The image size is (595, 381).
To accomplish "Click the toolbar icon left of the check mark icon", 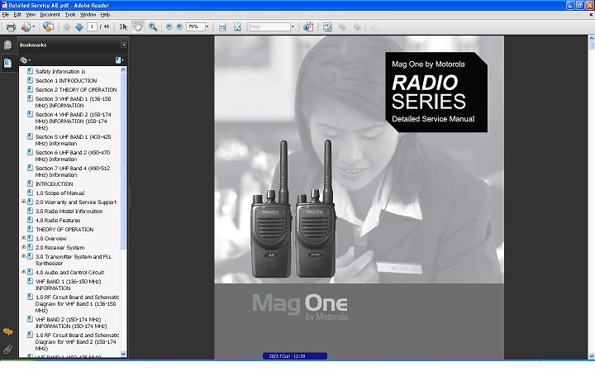I will coord(308,27).
